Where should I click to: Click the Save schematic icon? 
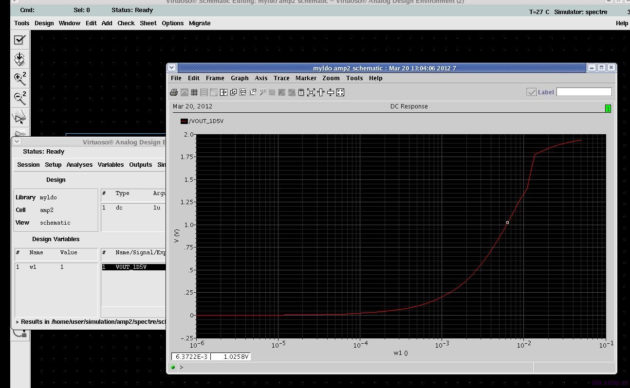19,59
